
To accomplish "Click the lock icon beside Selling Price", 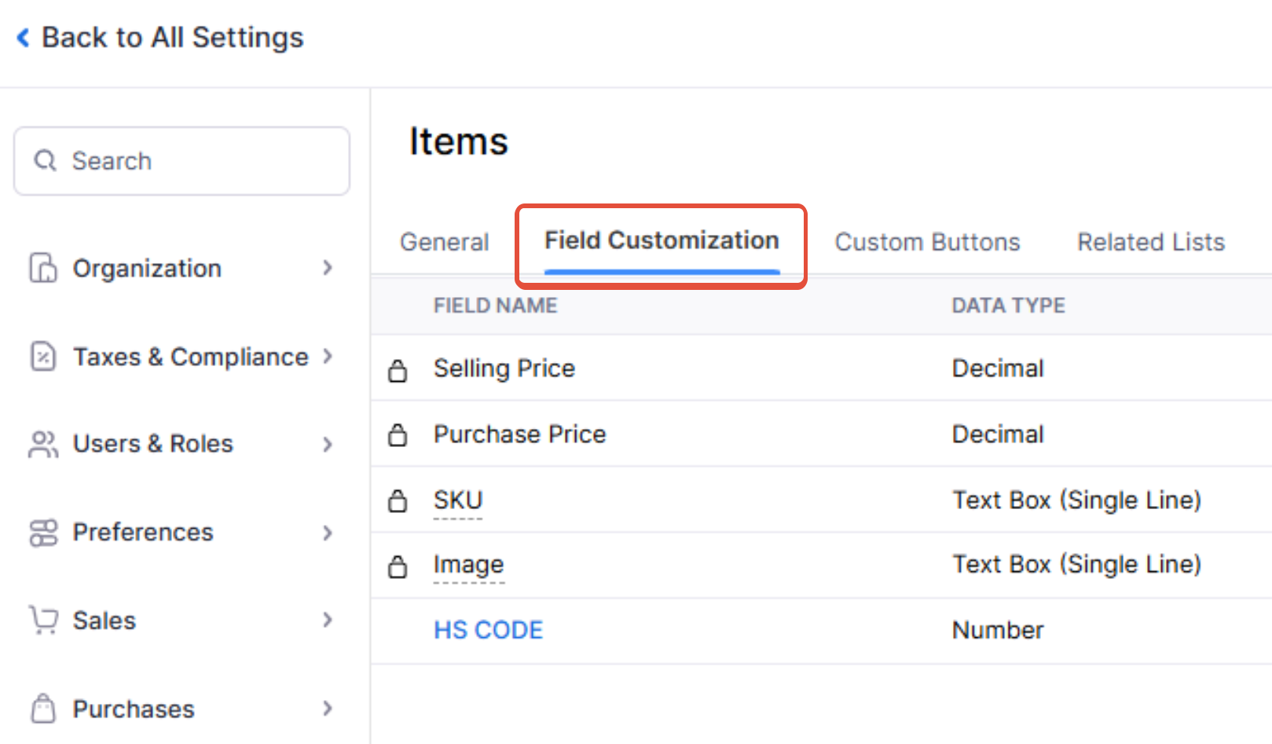I will tap(398, 370).
